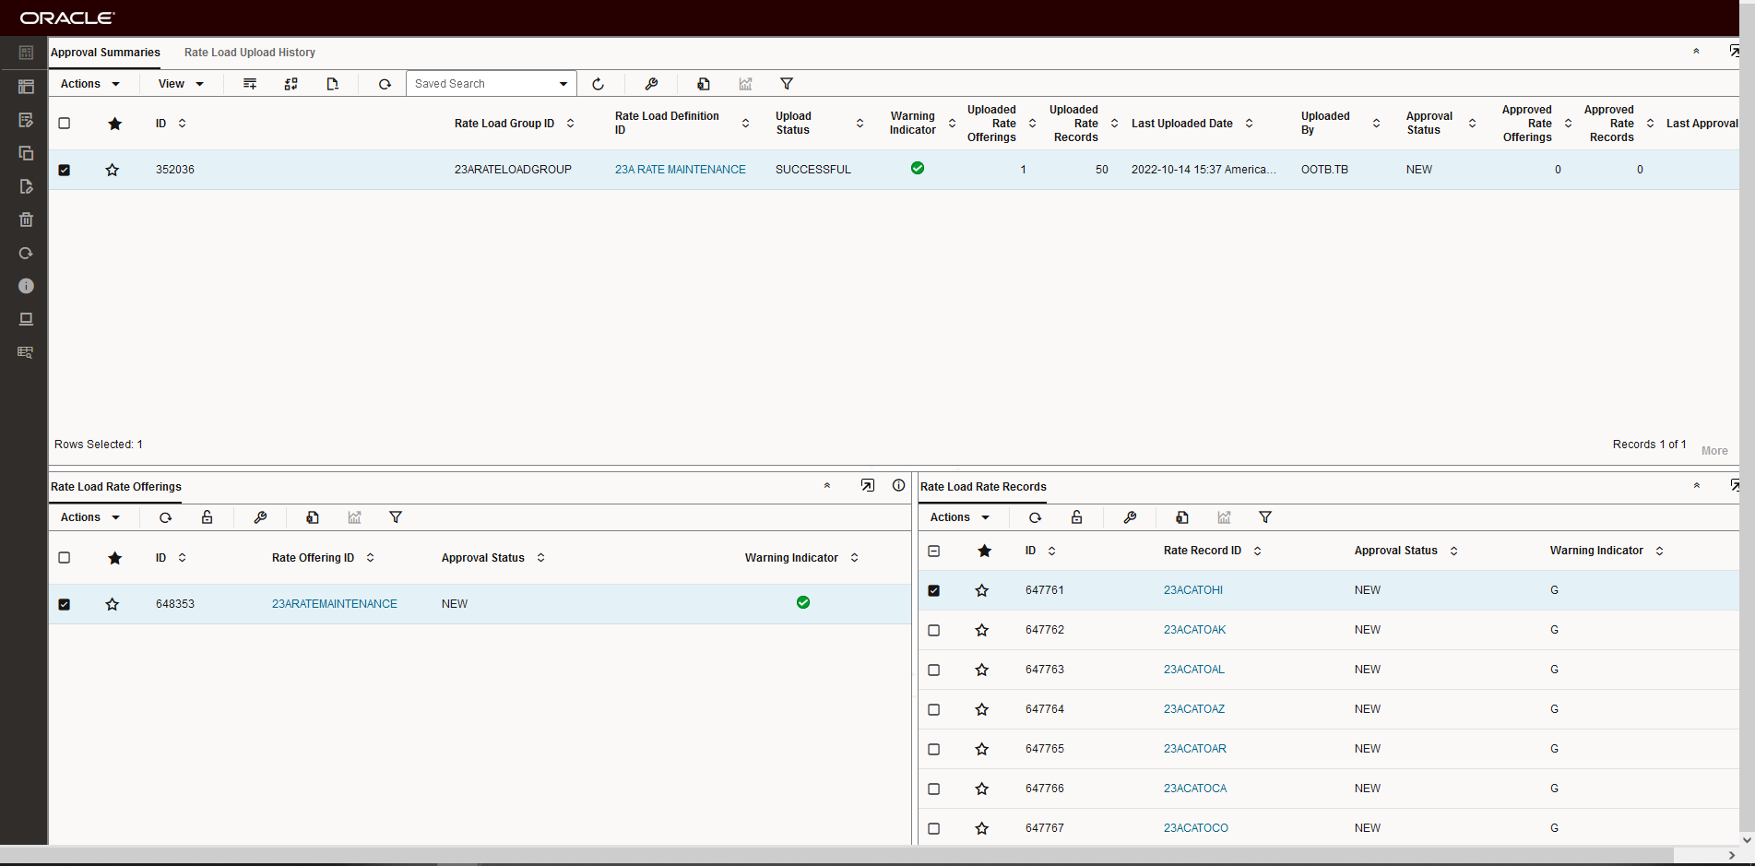This screenshot has width=1755, height=866.
Task: Open the 23ARATEMAINTENANCE rate offering link
Action: pyautogui.click(x=335, y=604)
